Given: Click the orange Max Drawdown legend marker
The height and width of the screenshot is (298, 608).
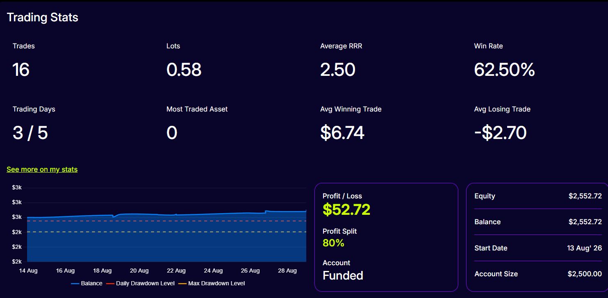Looking at the screenshot, I should (182, 284).
